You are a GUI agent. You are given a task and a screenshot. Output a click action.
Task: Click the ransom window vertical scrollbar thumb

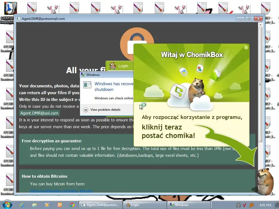260,84
